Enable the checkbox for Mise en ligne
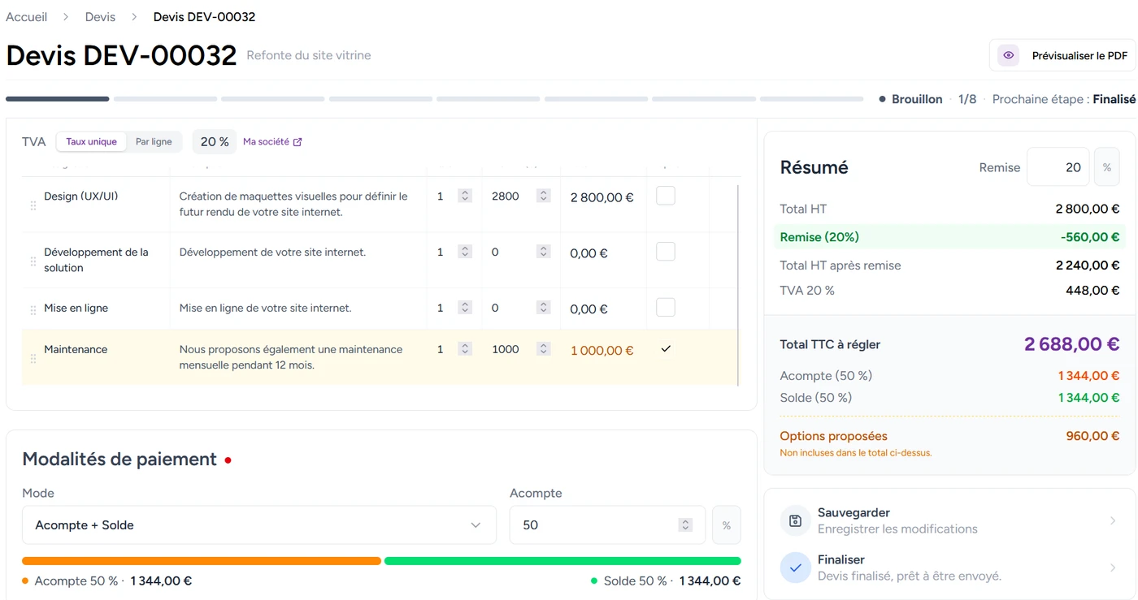The height and width of the screenshot is (600, 1138). (666, 308)
